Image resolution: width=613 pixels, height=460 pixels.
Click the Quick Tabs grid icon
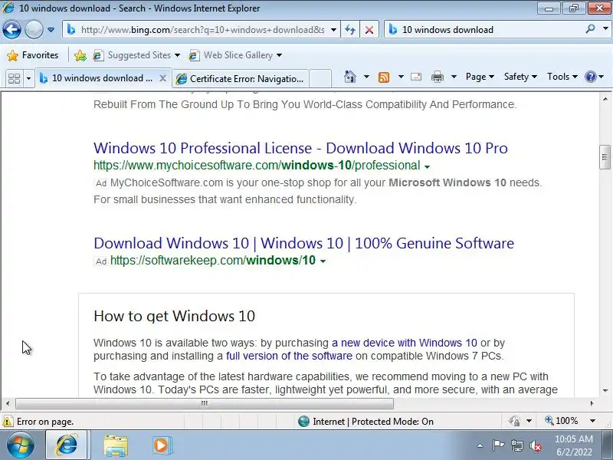pyautogui.click(x=14, y=78)
